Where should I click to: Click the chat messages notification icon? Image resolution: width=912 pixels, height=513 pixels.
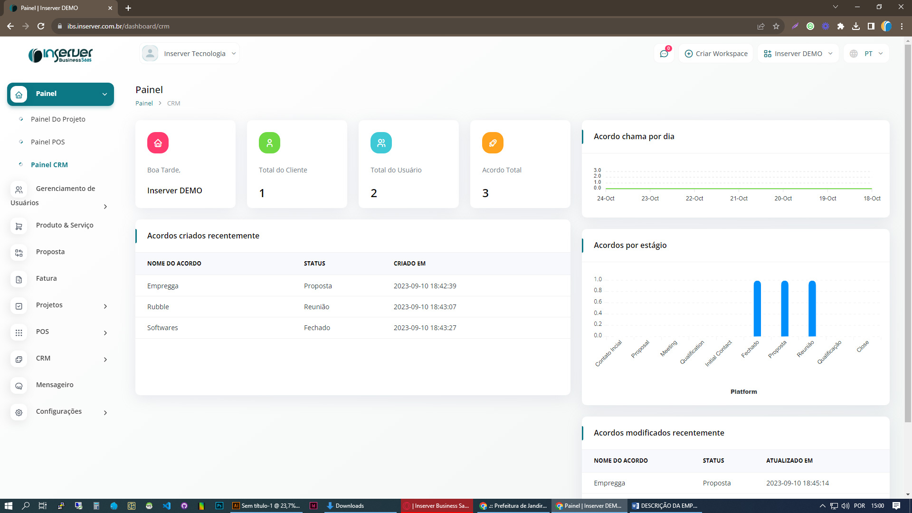click(x=664, y=54)
